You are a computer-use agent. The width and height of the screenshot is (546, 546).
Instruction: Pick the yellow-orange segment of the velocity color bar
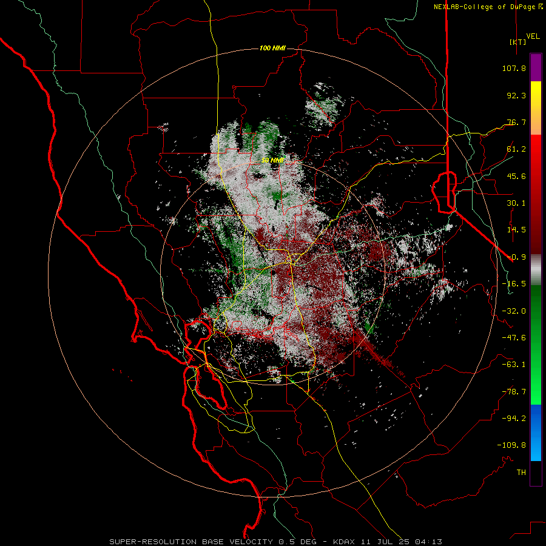point(536,108)
